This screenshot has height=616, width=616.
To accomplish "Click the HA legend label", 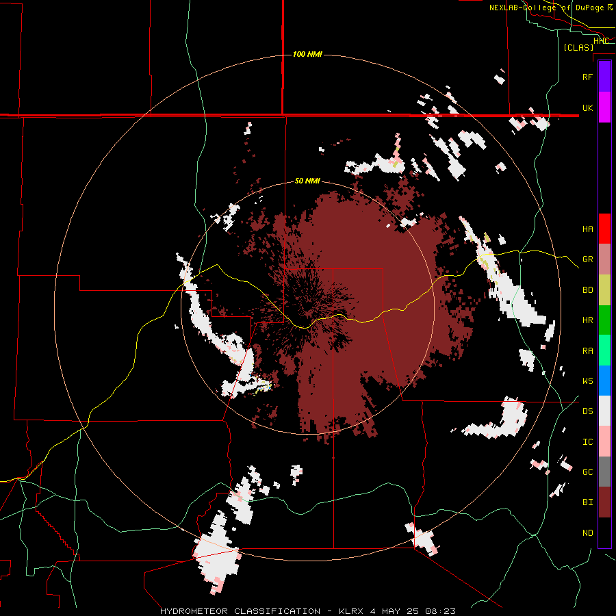I will pos(587,229).
